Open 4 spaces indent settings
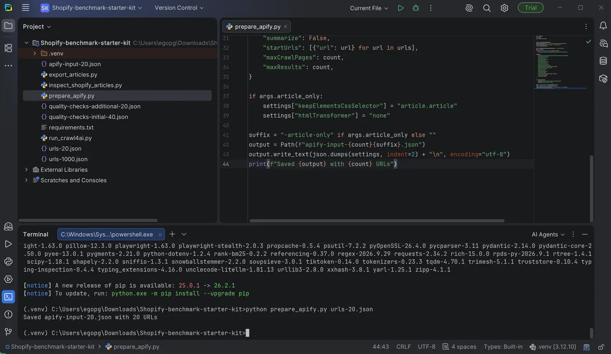 pyautogui.click(x=459, y=347)
